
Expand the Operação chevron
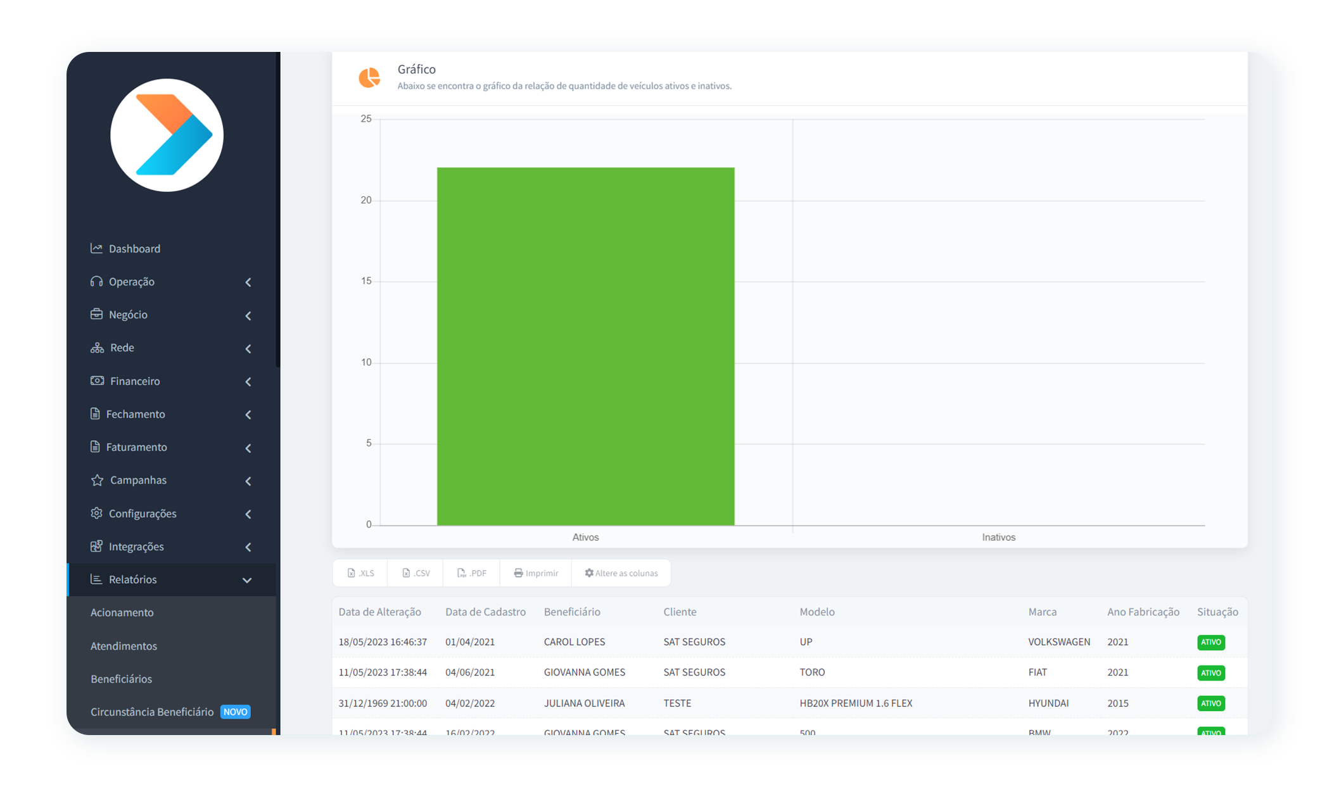point(248,282)
